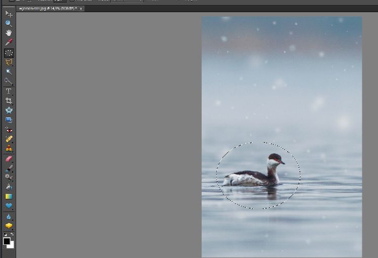Select the Magnetic Lasso tool
Screen dimensions: 378x258
pos(9,62)
